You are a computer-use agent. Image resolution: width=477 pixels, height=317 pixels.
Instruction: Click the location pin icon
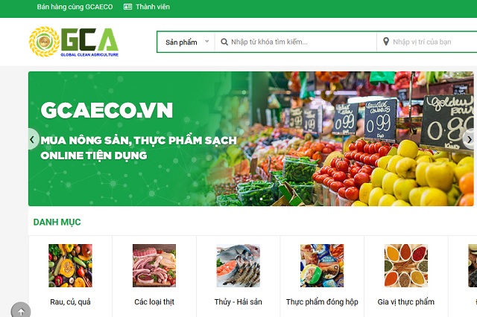coord(386,42)
